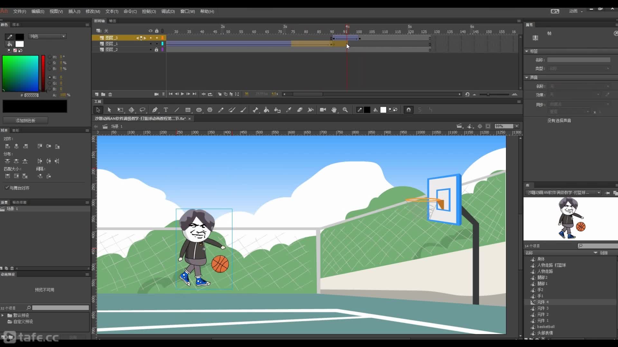Select the G green radio button
This screenshot has width=618, height=347.
pyautogui.click(x=50, y=83)
